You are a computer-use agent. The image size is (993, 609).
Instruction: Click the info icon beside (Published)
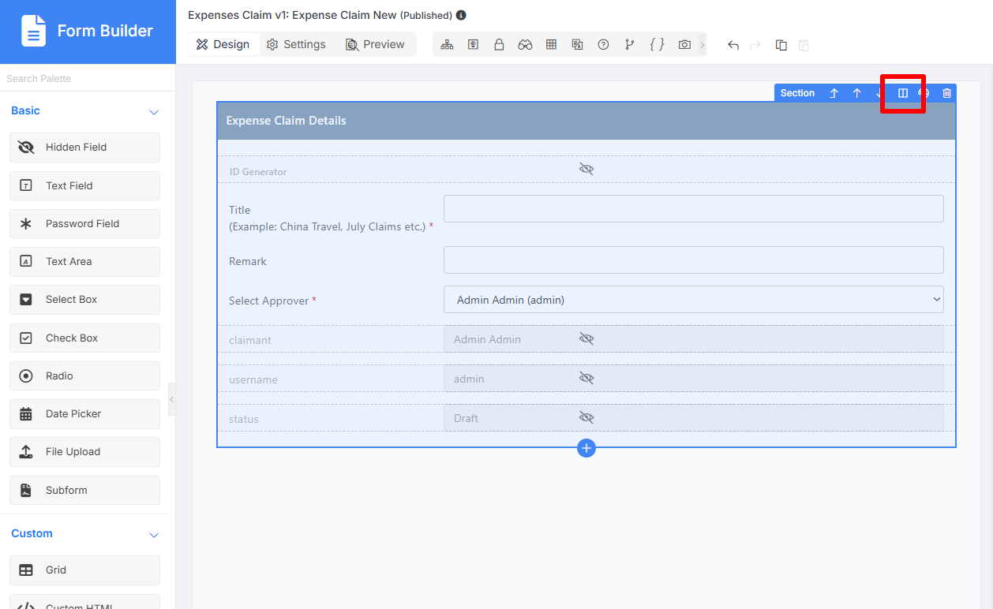click(x=461, y=15)
